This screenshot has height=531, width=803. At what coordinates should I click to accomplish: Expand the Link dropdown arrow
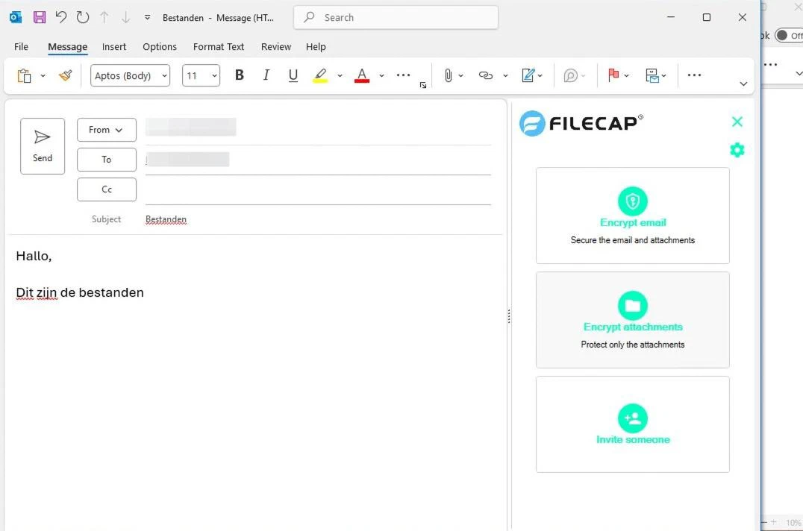coord(505,76)
